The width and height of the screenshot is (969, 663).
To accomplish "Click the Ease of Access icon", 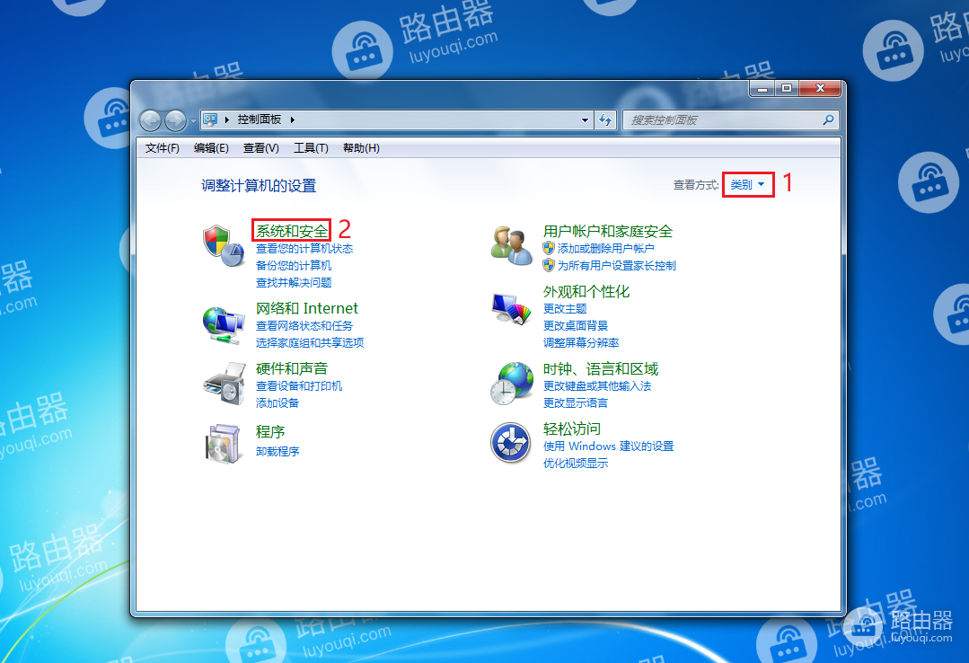I will pyautogui.click(x=511, y=443).
